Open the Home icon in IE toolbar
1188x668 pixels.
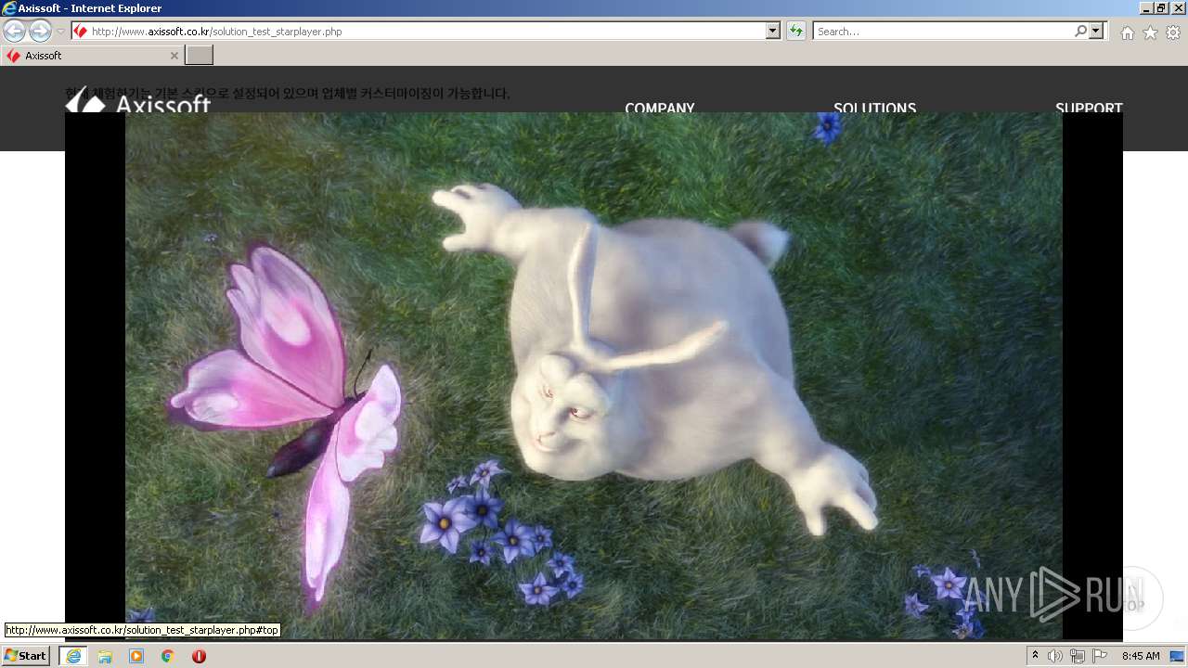1127,32
